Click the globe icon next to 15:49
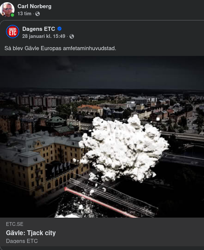The width and height of the screenshot is (204, 250). point(72,36)
